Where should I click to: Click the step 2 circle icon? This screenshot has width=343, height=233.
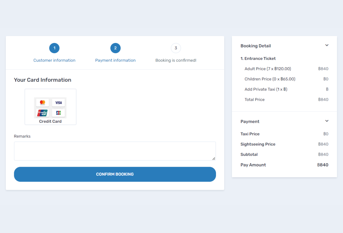pyautogui.click(x=115, y=48)
